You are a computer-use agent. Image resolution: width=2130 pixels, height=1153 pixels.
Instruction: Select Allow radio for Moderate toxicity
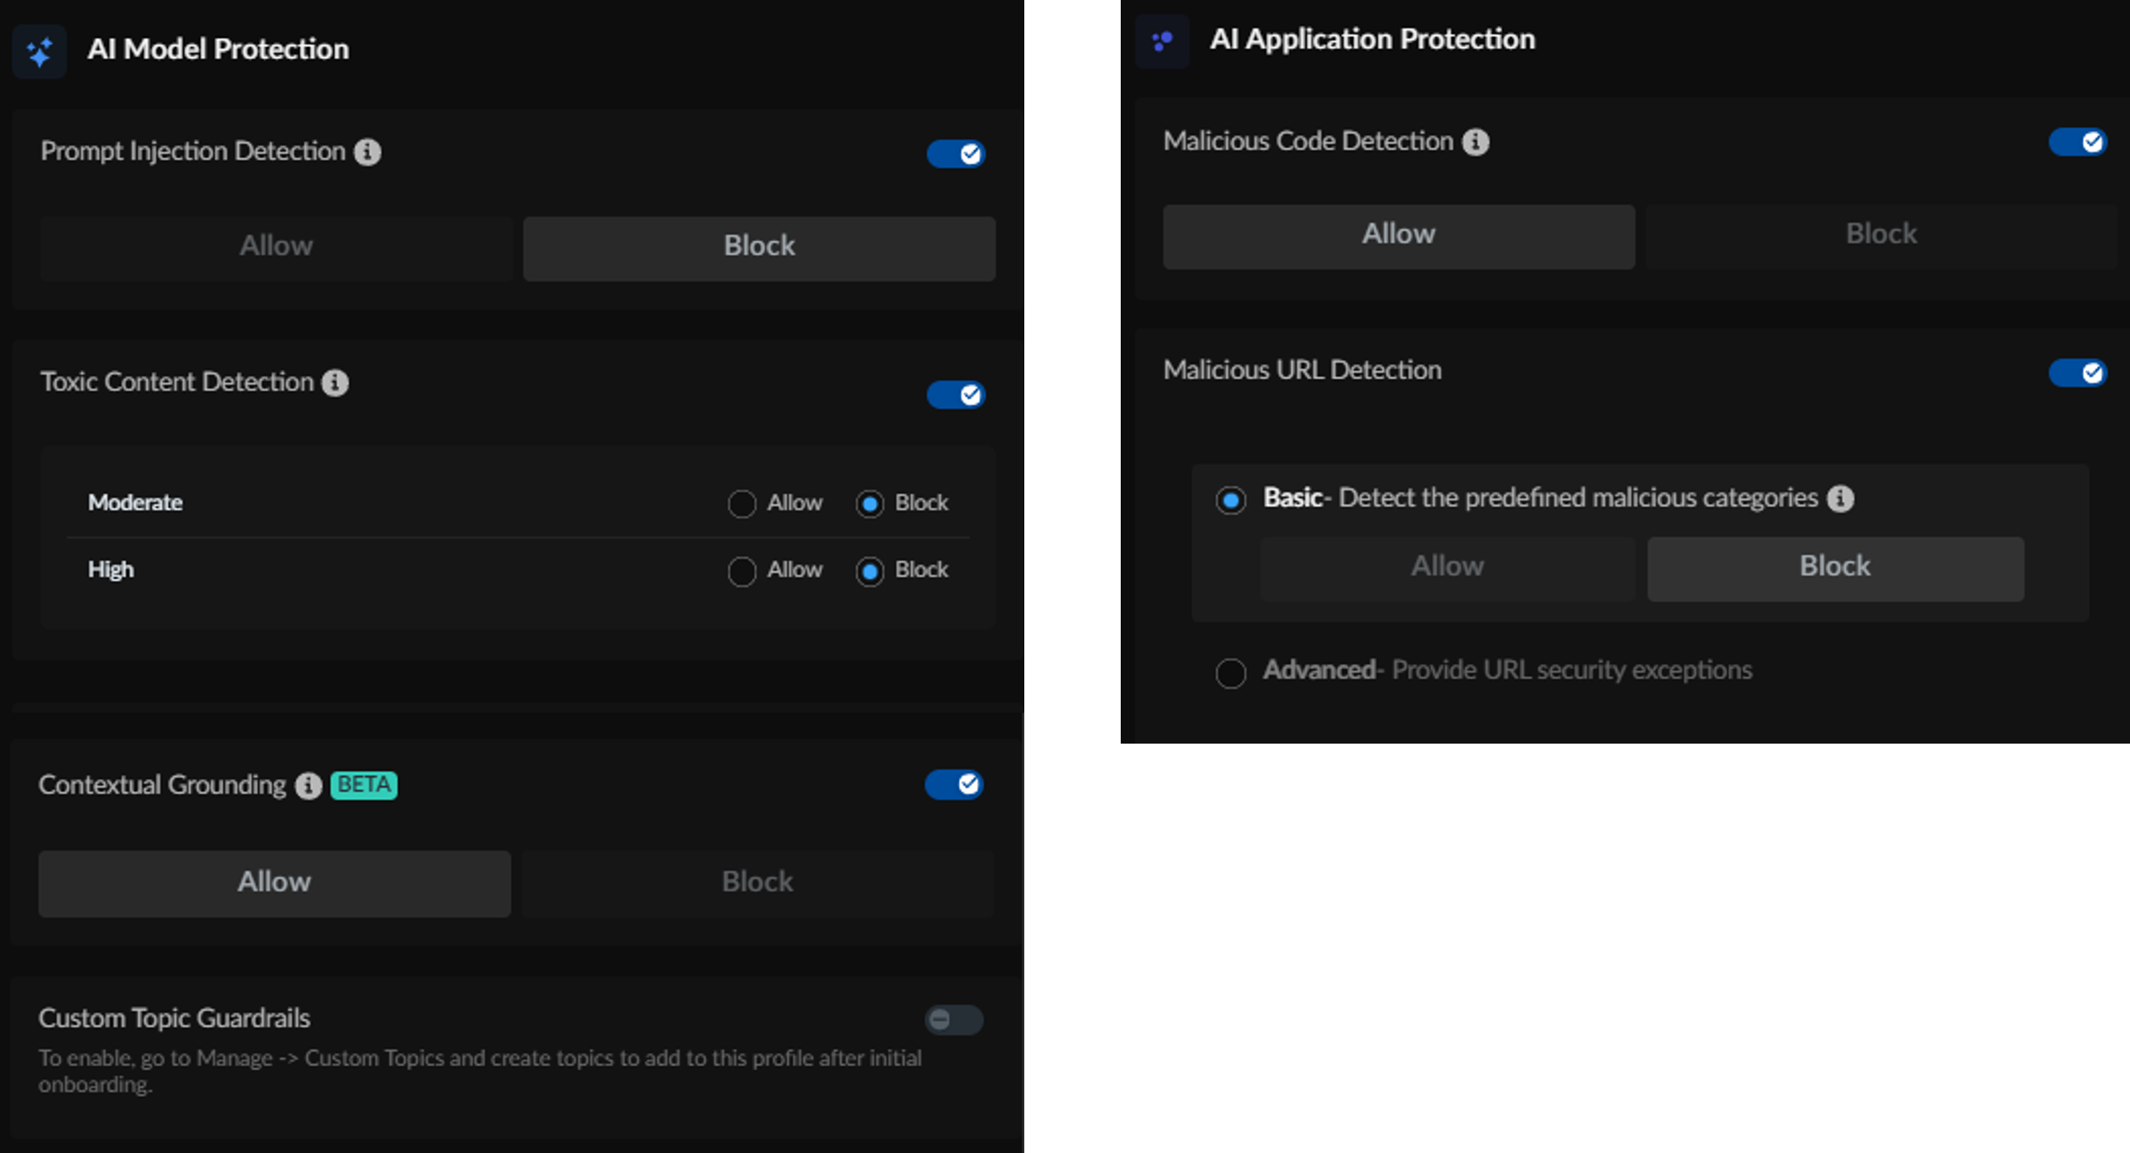click(x=741, y=504)
